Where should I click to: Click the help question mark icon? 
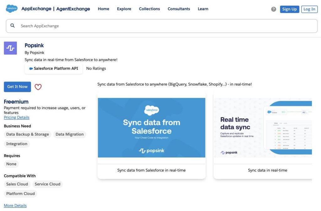coord(274,9)
